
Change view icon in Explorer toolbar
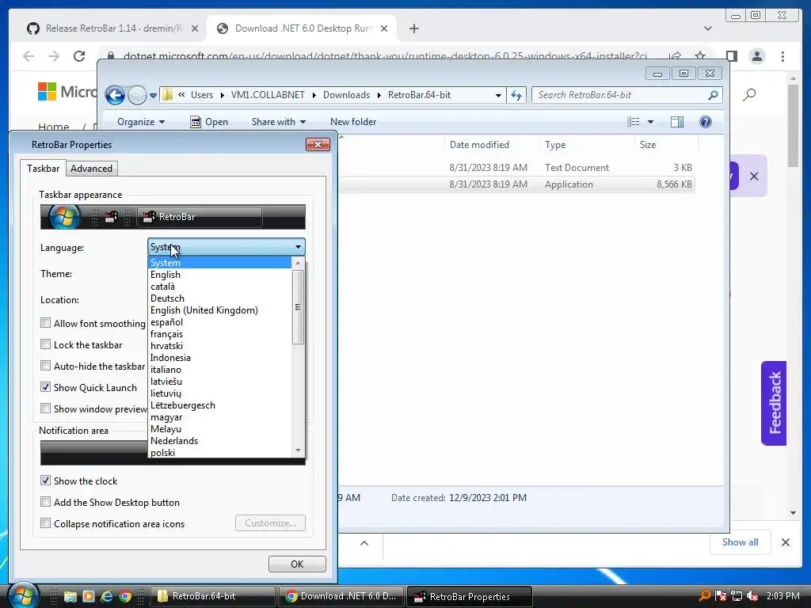pos(633,121)
